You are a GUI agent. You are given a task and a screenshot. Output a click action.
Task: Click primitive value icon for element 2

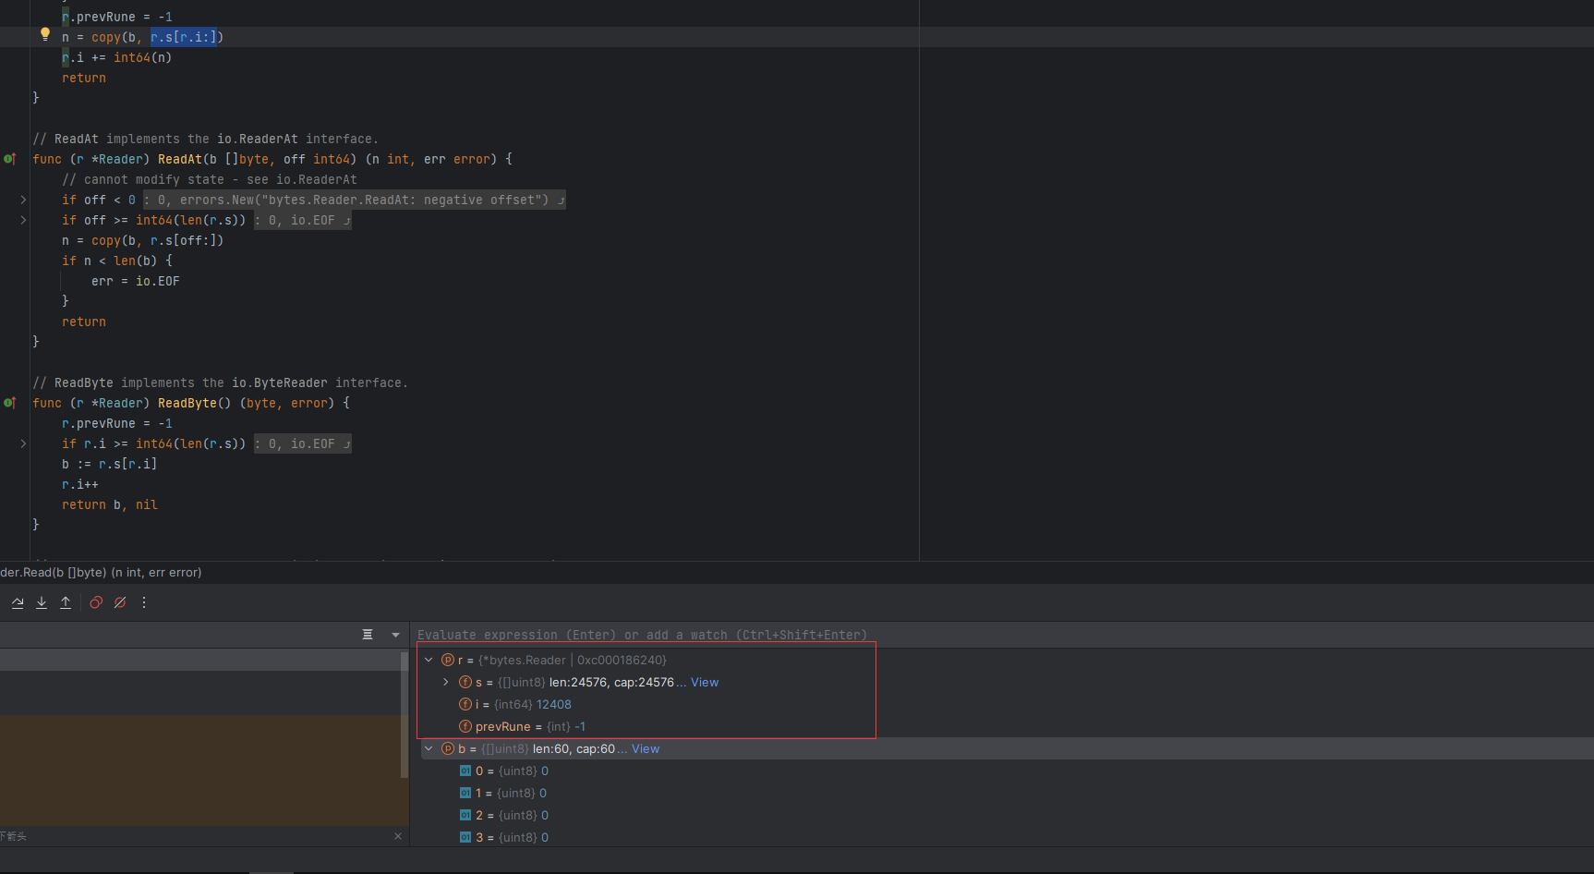pos(465,815)
